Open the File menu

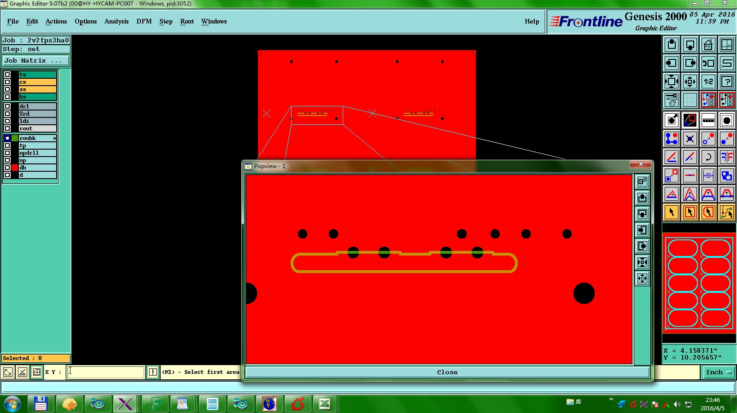[x=13, y=21]
